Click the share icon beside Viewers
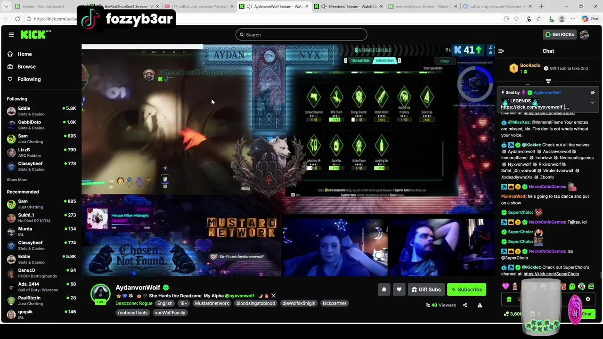Viewport: 603px width, 339px height. click(464, 305)
